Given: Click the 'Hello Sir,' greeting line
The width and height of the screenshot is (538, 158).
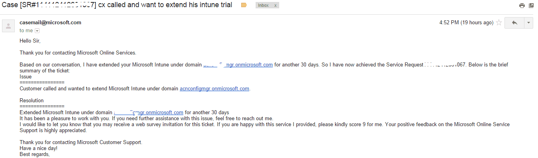Looking at the screenshot, I should tap(30, 41).
